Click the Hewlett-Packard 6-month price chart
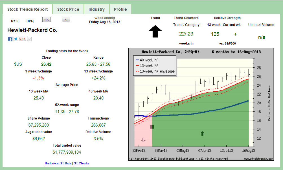The height and width of the screenshot is (170, 283). (201, 104)
